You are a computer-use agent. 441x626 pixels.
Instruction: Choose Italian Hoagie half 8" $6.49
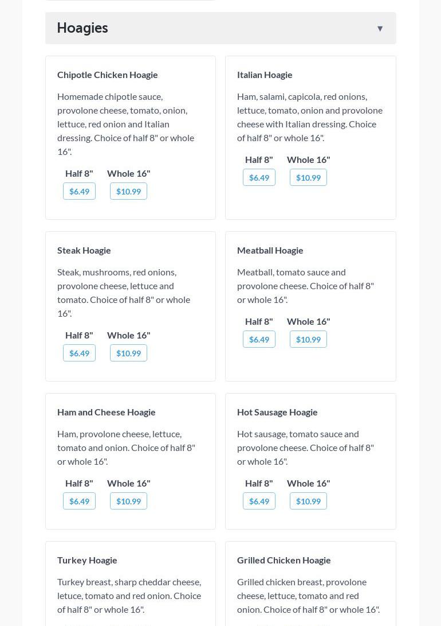[259, 177]
